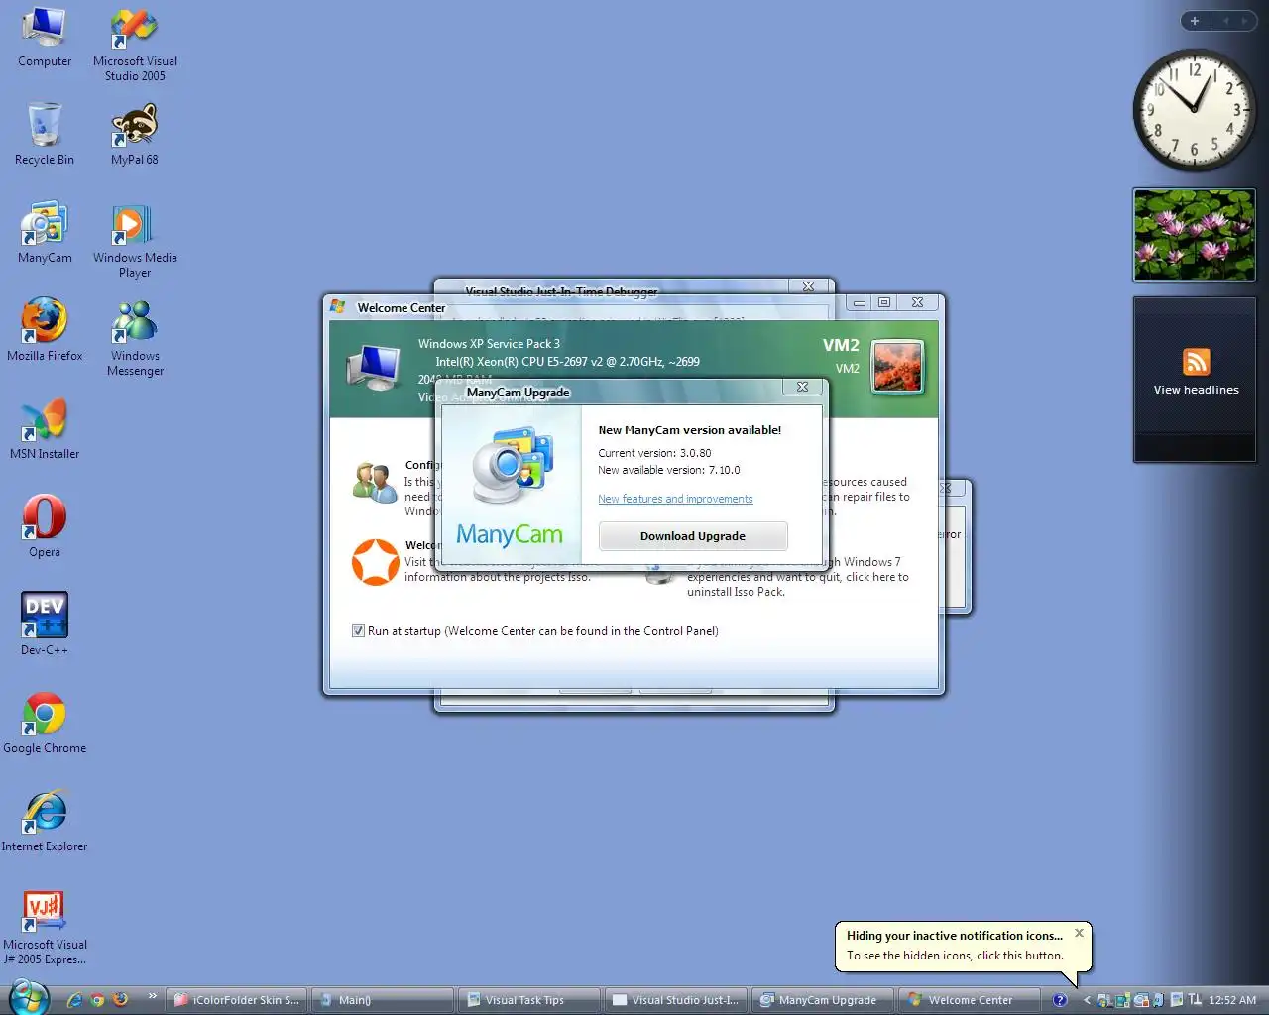Launch Mozilla Firefox desktop shortcut

pos(45,330)
